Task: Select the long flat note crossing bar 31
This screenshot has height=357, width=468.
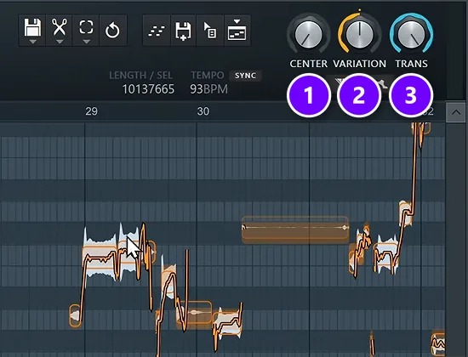Action: coord(295,230)
